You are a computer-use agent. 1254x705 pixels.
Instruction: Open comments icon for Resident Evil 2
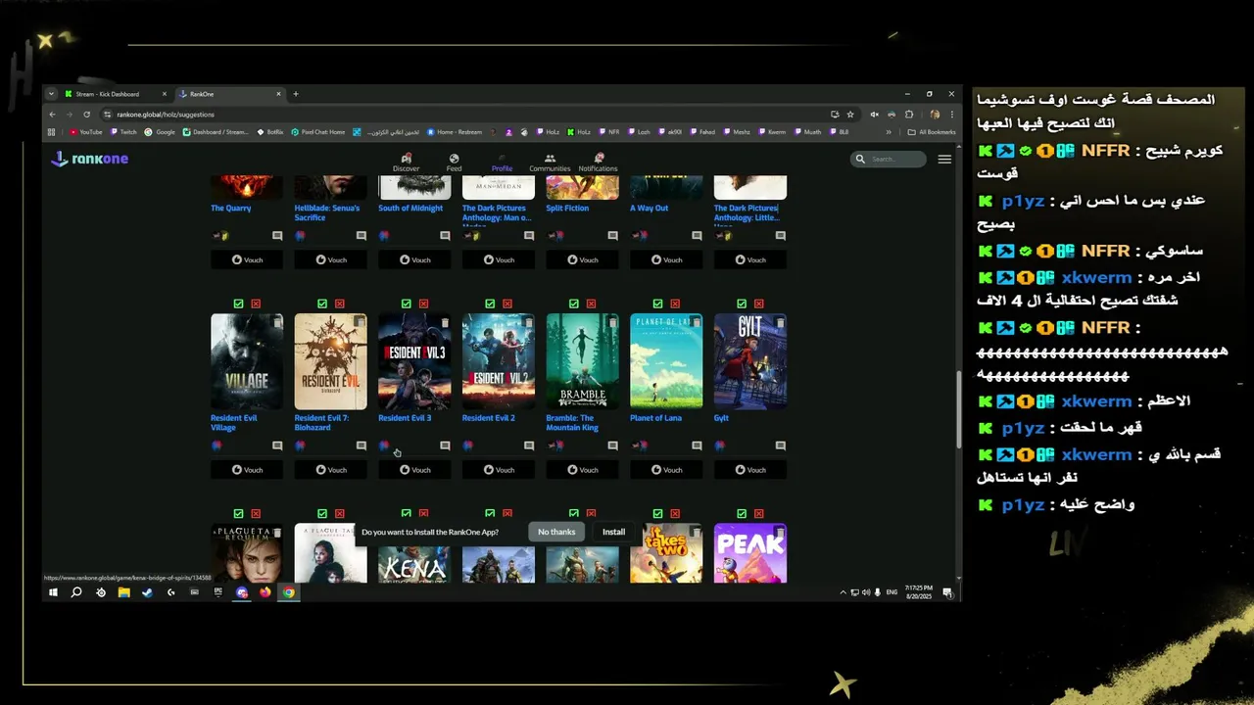pos(529,446)
